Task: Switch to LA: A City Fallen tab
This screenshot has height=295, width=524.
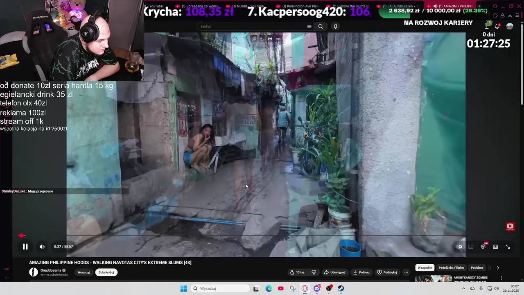Action: [x=398, y=6]
